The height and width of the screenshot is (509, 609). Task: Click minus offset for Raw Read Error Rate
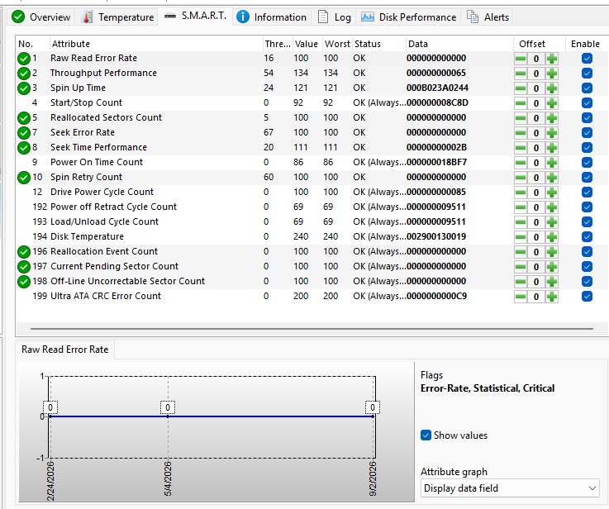pos(521,59)
